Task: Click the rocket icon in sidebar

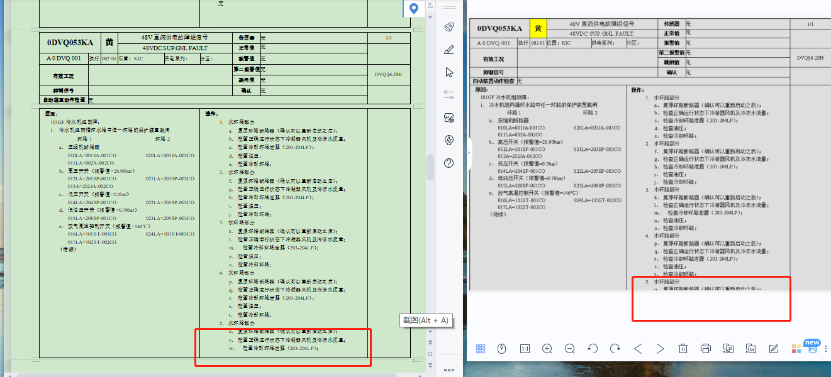Action: [449, 26]
